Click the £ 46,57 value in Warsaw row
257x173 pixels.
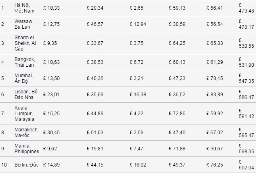click(x=95, y=24)
